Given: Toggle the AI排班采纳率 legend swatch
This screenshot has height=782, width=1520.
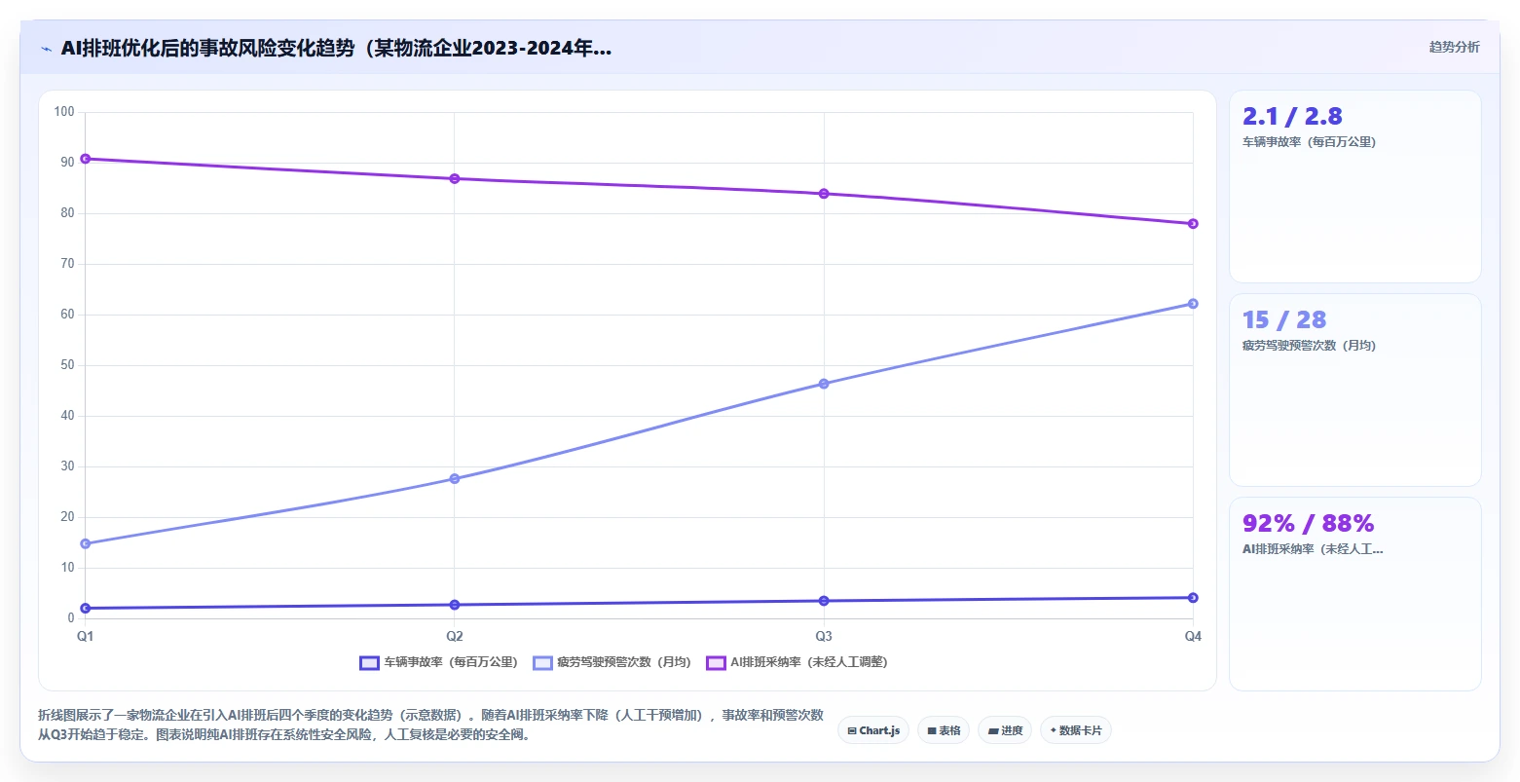Looking at the screenshot, I should [x=716, y=663].
